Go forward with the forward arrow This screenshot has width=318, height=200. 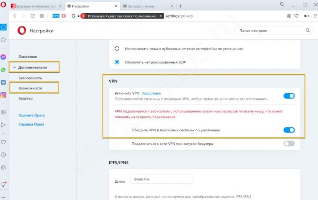coord(23,16)
